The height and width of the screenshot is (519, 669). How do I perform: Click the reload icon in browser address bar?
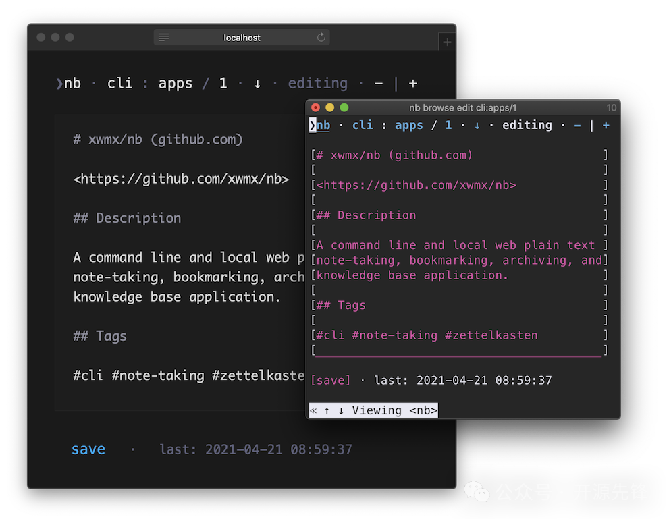pos(321,38)
